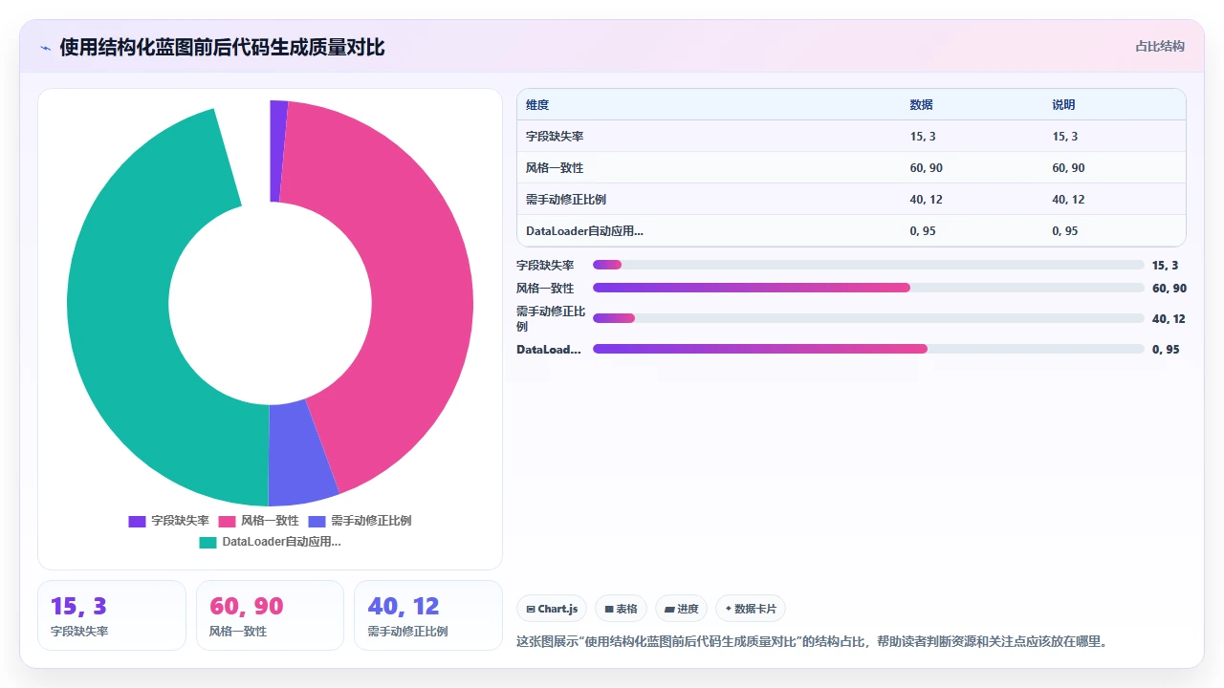
Task: Click the 风格一致性 progress bar
Action: click(x=868, y=288)
